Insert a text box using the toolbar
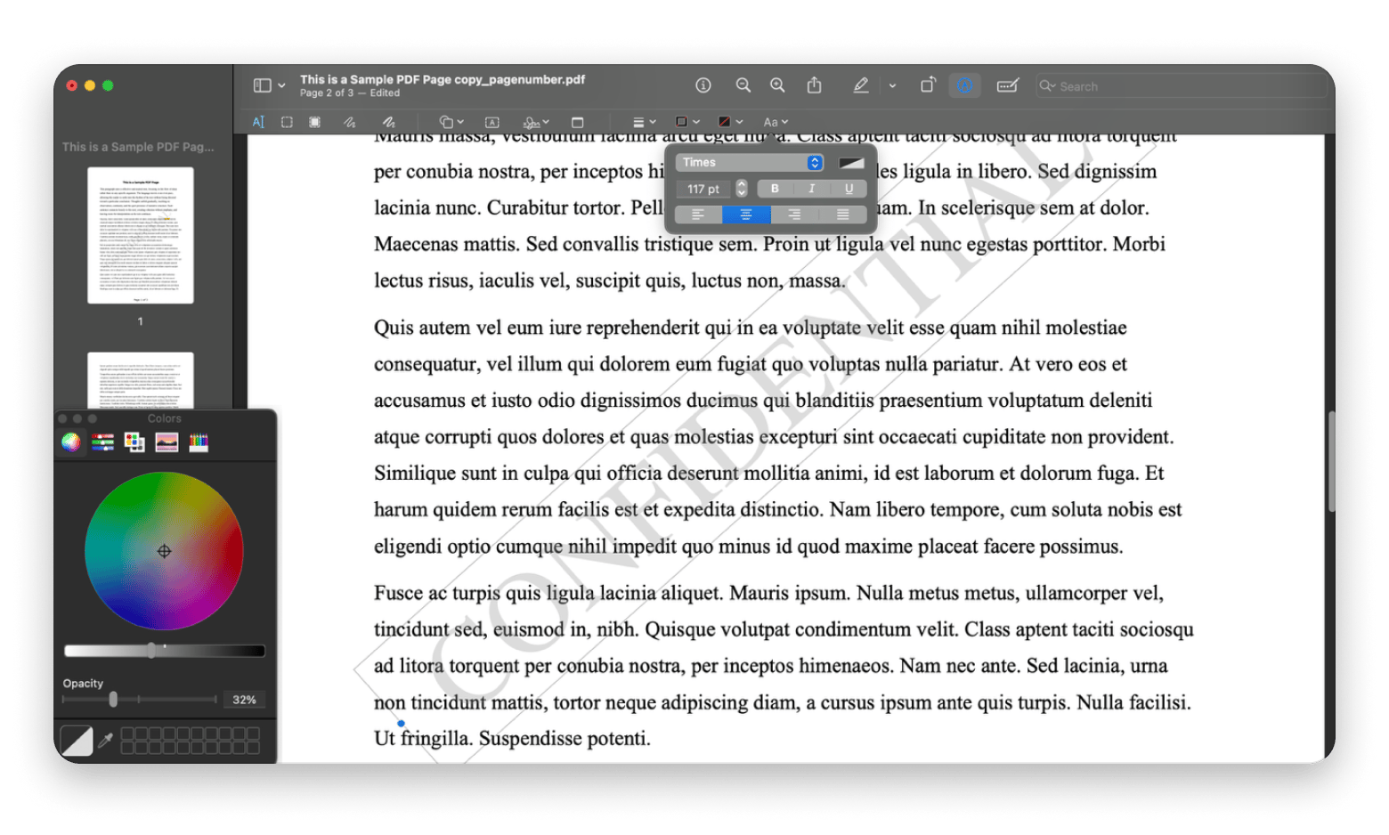This screenshot has height=835, width=1389. tap(492, 122)
